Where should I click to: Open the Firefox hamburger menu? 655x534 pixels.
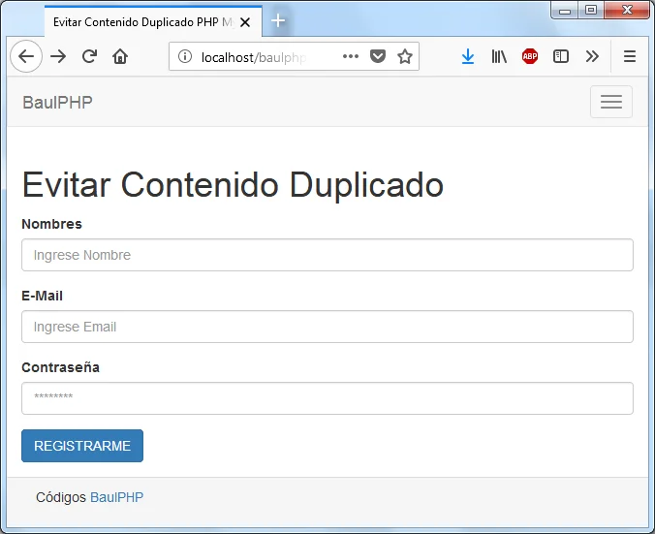click(x=630, y=56)
